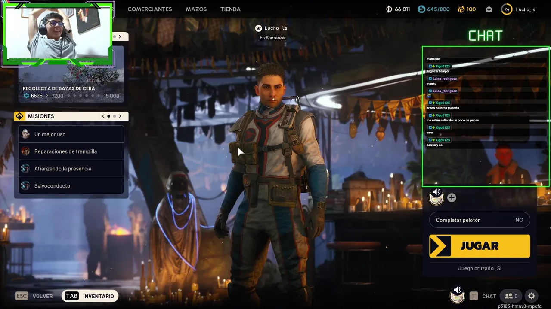The width and height of the screenshot is (551, 309).
Task: Click the trader portrait beside Salvoconducto
Action: [x=25, y=185]
